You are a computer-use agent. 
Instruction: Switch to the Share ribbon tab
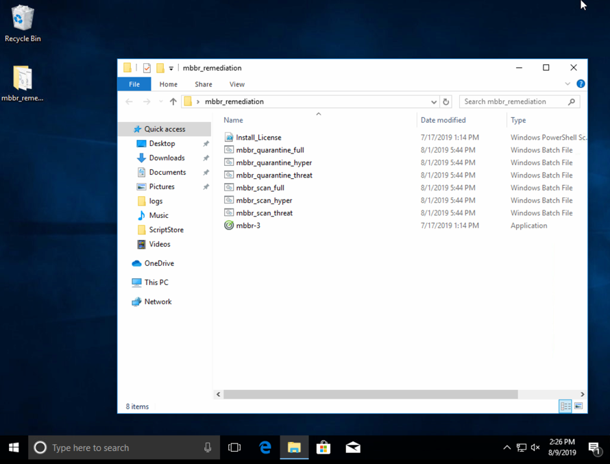204,84
